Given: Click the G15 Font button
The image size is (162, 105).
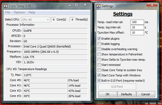Looking at the screenshot, I should [117, 87].
